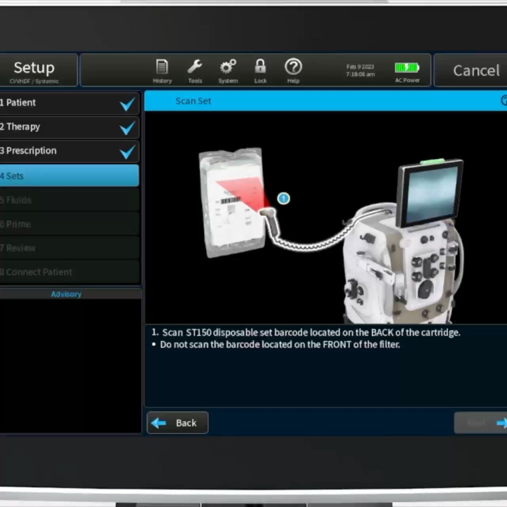Expand the Advisory panel header
This screenshot has width=507, height=507.
point(66,294)
